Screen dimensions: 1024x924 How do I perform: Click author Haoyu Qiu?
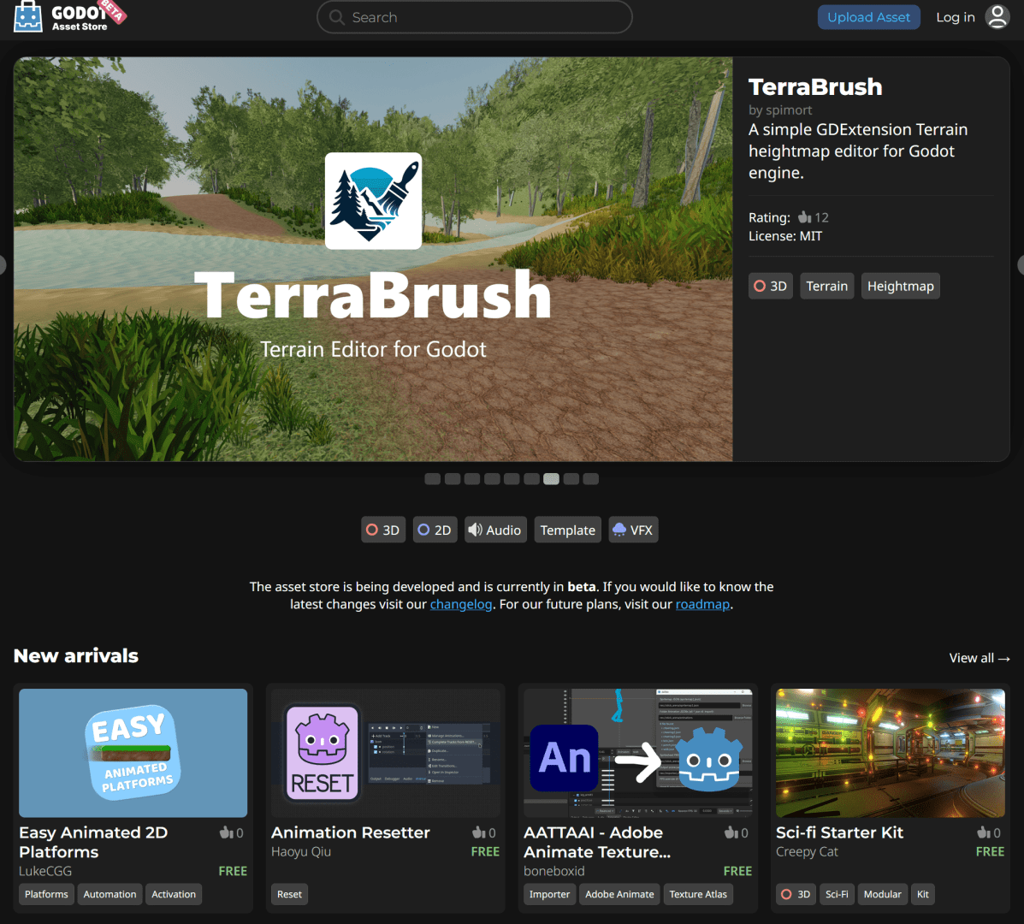point(301,851)
